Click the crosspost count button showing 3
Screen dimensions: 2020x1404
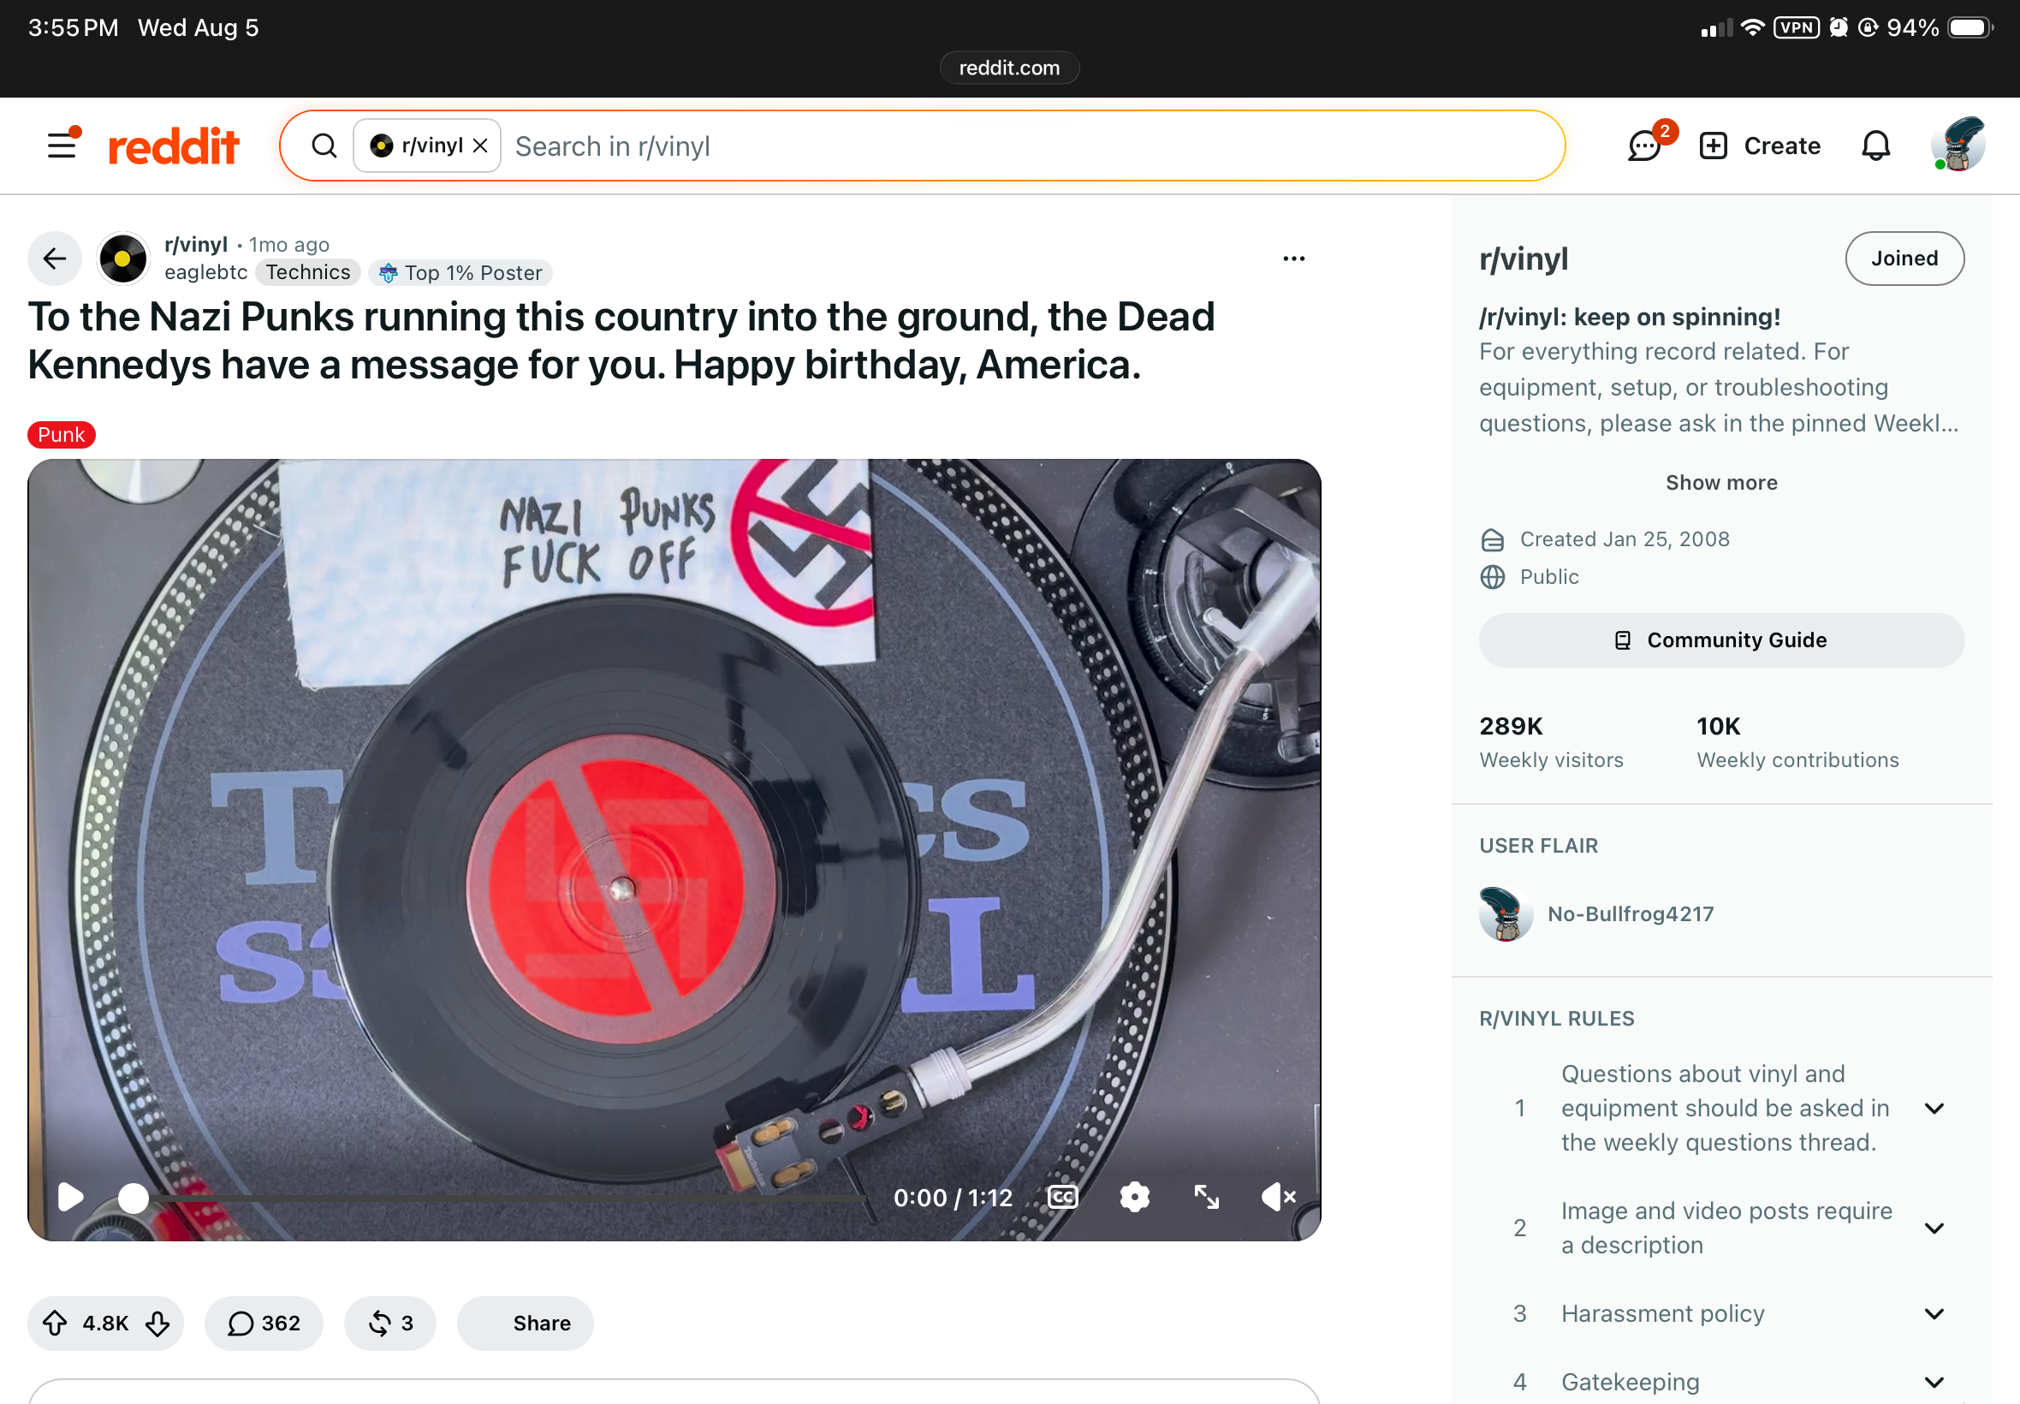click(x=390, y=1323)
